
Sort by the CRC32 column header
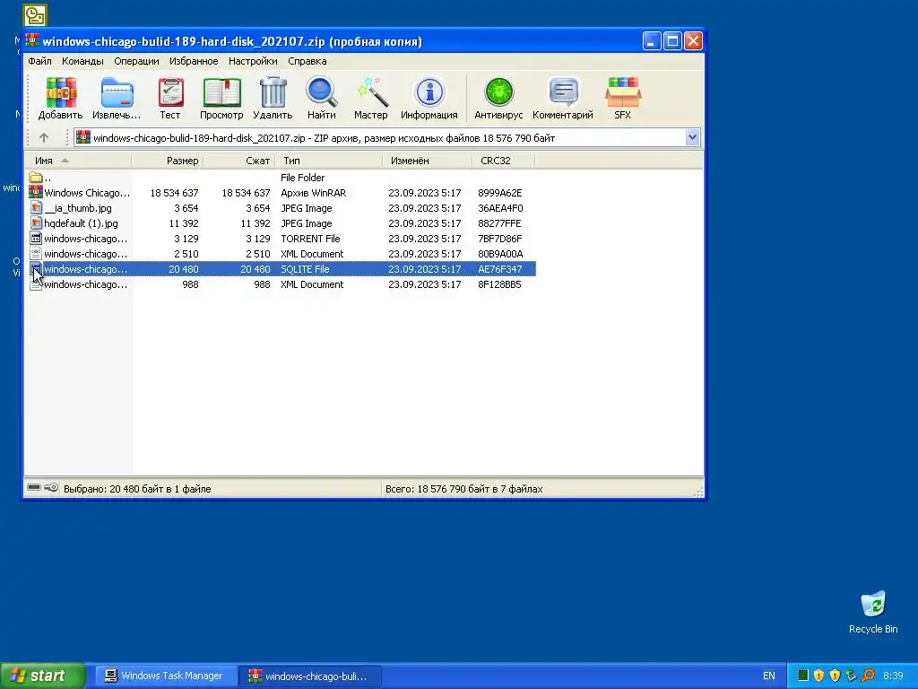click(503, 161)
